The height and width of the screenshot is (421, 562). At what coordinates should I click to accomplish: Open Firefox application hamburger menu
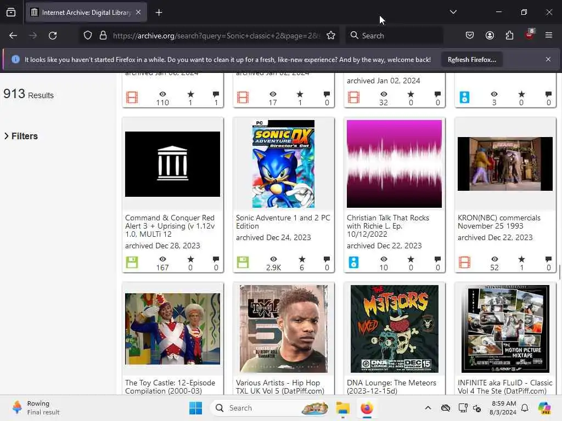click(549, 35)
